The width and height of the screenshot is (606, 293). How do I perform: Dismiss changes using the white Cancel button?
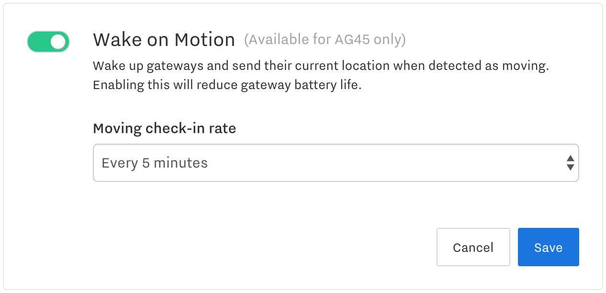[x=473, y=247]
